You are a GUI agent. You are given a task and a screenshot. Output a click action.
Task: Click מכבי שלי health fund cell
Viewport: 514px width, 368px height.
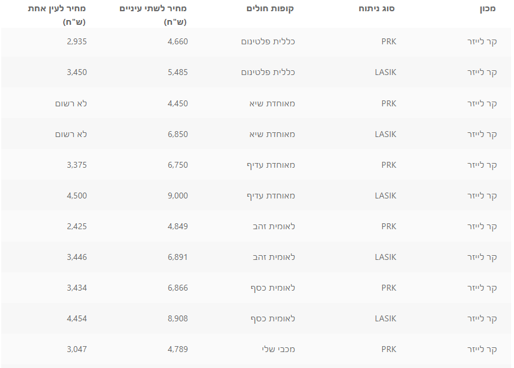(x=278, y=349)
